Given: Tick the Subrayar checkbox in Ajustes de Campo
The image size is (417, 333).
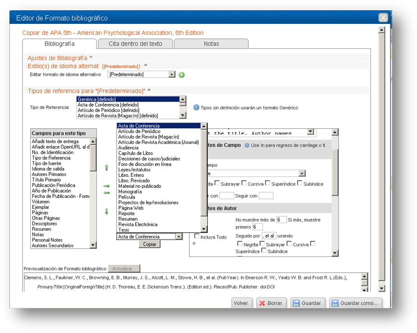Looking at the screenshot, I should 217,183.
